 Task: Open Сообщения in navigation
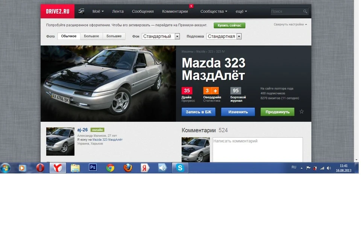click(143, 11)
